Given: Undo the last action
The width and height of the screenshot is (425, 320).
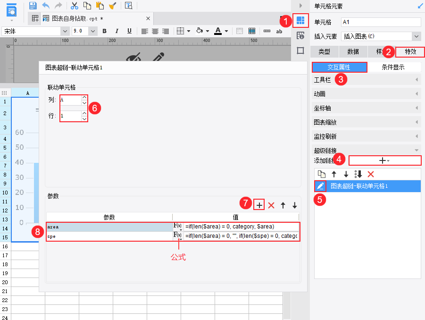Looking at the screenshot, I should tap(46, 5).
